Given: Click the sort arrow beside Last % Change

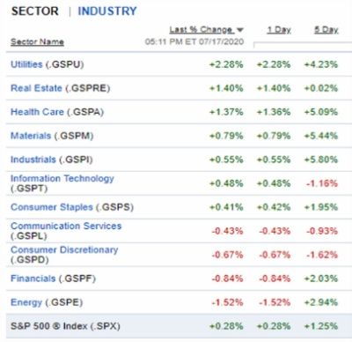Looking at the screenshot, I should tap(240, 30).
